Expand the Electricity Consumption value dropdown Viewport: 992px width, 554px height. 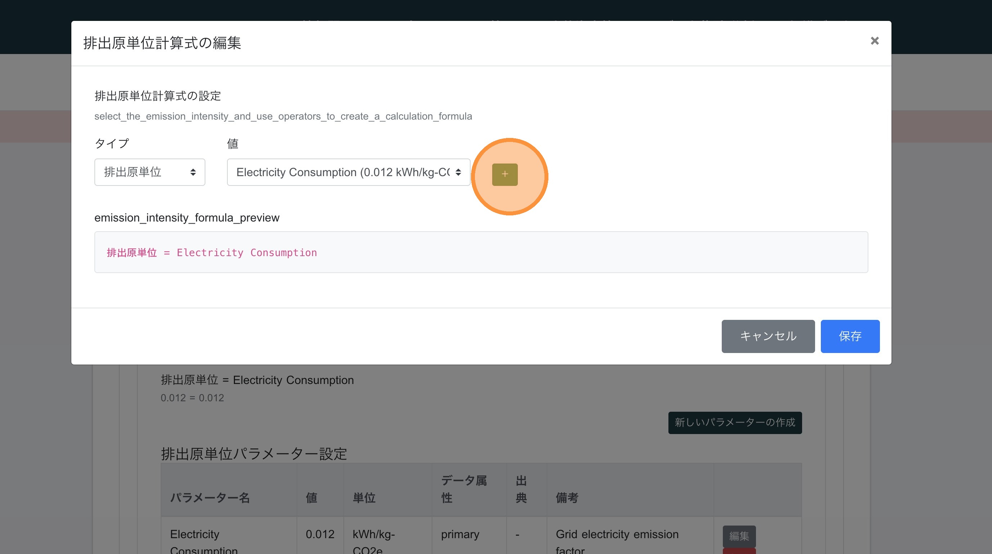point(348,172)
